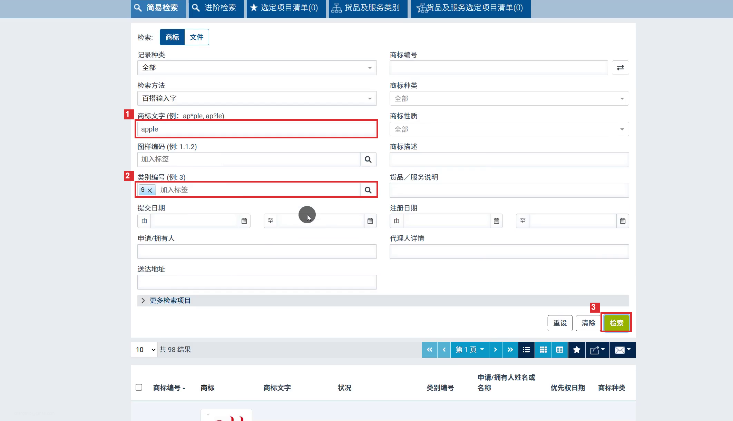Click the 提交日期 由 date field

(x=194, y=221)
